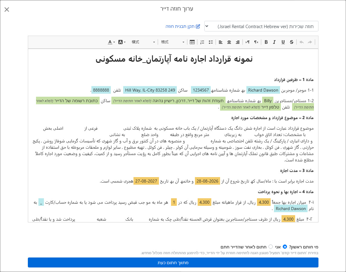Click the 8888888 phone field
This screenshot has height=272, width=346.
101,90
